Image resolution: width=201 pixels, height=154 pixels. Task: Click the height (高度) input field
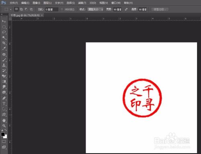[143, 10]
